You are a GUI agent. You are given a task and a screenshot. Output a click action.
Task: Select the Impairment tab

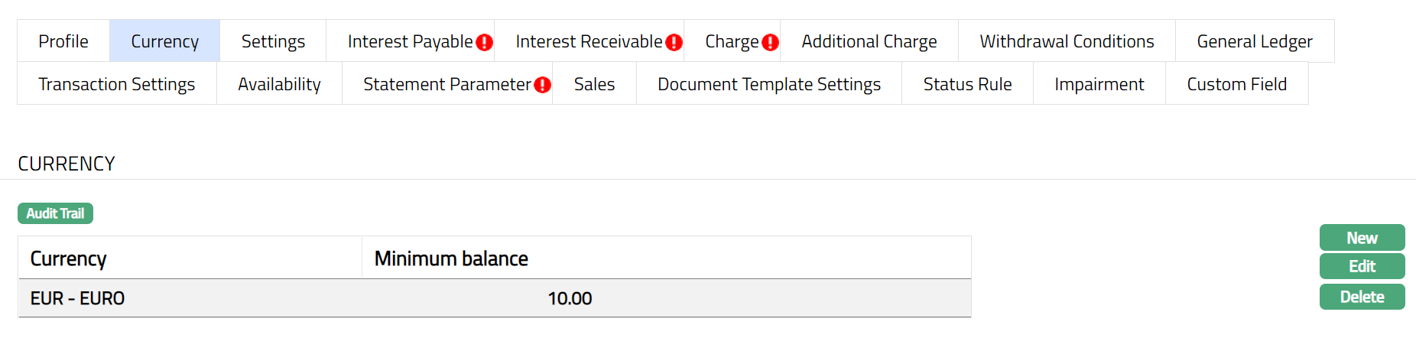[1099, 84]
